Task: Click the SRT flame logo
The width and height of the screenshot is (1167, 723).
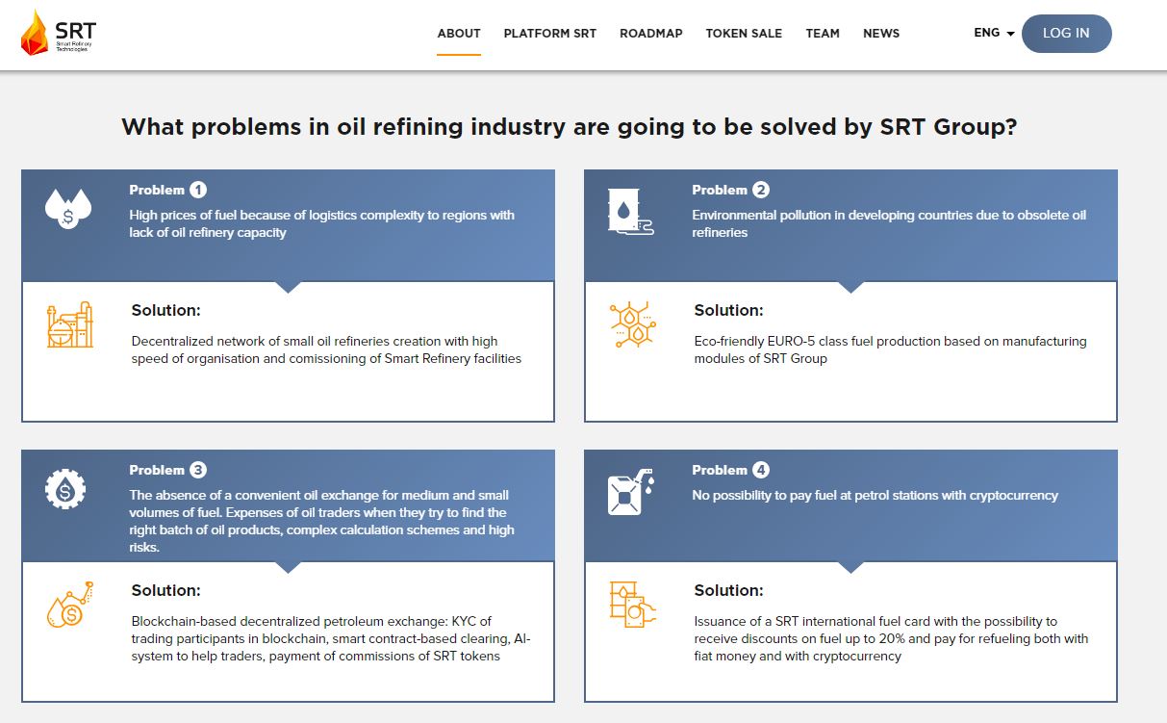Action: click(x=58, y=33)
